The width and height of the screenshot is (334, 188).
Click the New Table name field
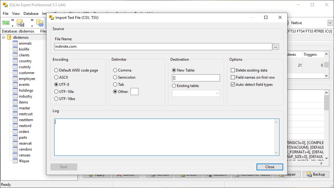click(x=196, y=78)
